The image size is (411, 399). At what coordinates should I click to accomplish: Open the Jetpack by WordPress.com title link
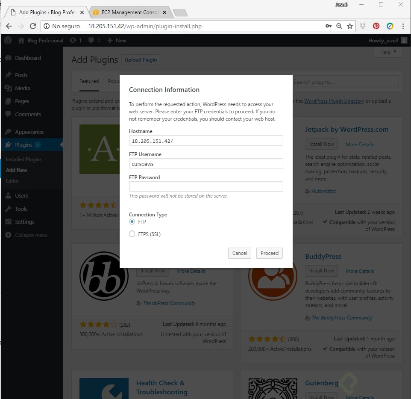(346, 129)
